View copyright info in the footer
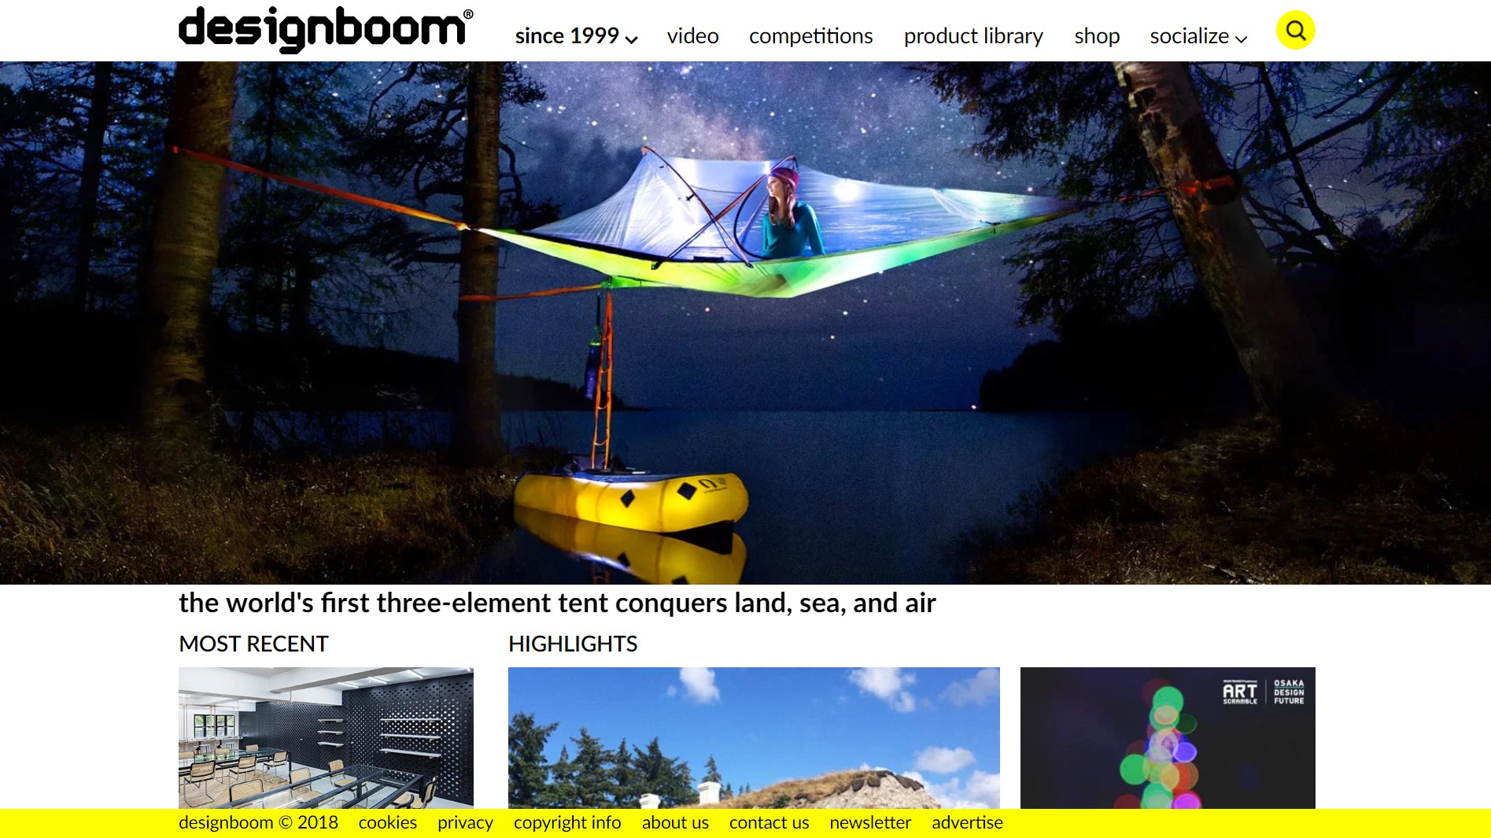Viewport: 1491px width, 838px height. click(567, 823)
